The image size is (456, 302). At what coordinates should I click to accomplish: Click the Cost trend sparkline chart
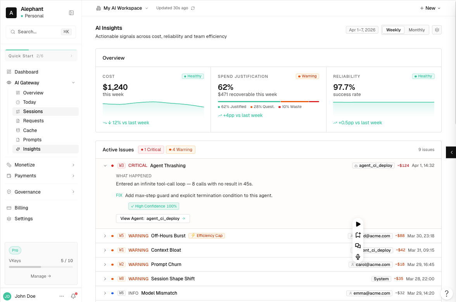pos(153,108)
